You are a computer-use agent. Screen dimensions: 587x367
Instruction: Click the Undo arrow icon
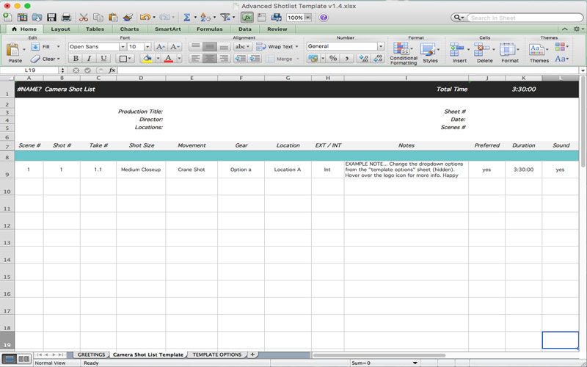click(145, 17)
